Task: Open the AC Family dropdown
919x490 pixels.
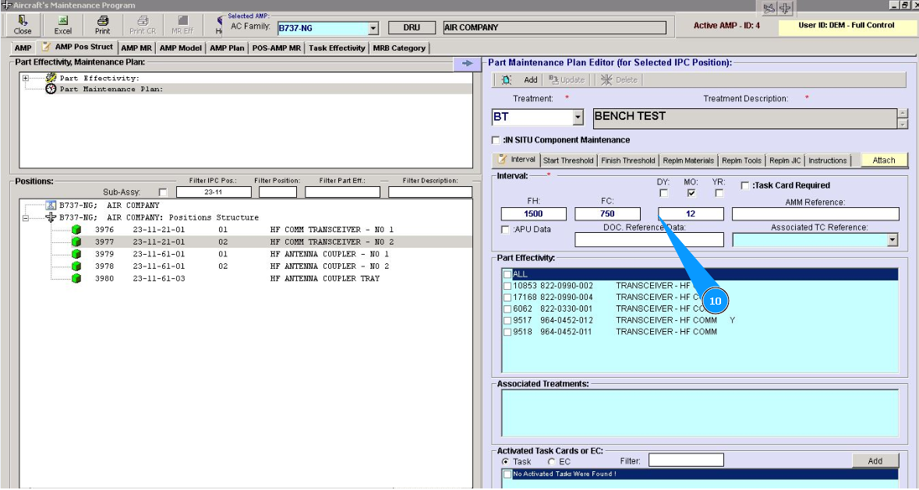Action: click(x=373, y=29)
